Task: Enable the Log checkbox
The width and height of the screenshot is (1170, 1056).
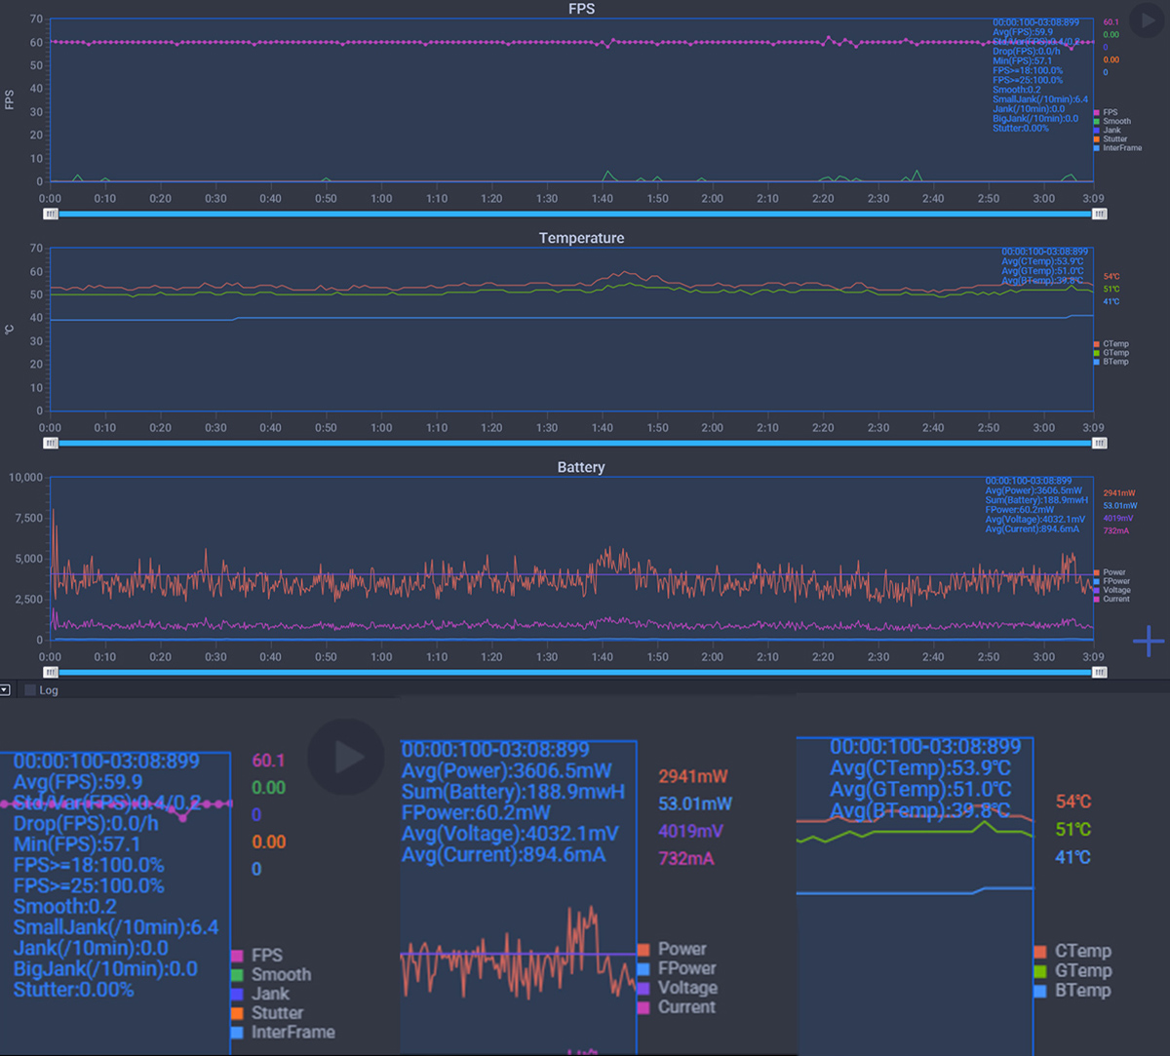Action: [x=30, y=690]
